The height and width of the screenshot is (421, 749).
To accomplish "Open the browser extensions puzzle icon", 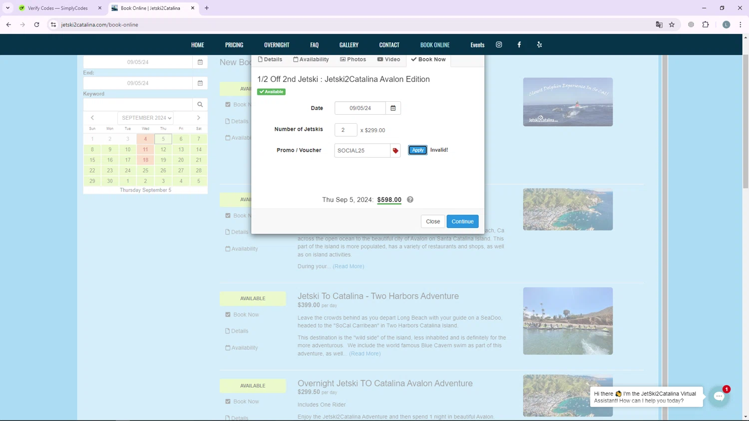I will 706,24.
